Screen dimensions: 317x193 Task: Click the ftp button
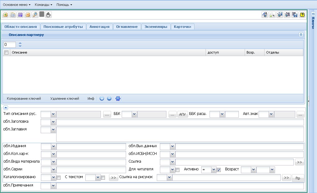tap(298, 178)
